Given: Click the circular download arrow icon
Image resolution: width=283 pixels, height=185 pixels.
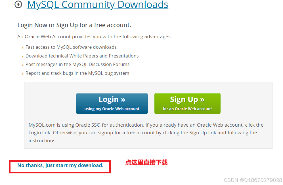Looking at the screenshot, I should pyautogui.click(x=18, y=5).
